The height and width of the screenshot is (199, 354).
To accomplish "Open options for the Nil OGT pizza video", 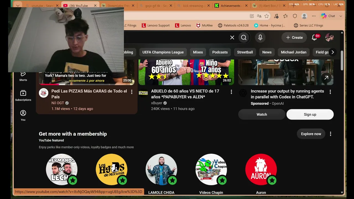I will pos(132,92).
